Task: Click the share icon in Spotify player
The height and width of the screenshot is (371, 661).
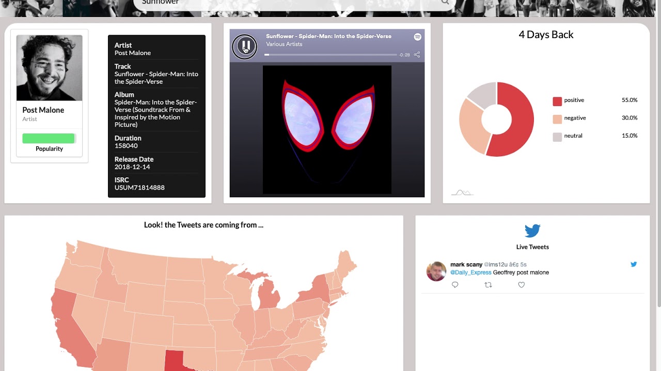Action: (x=417, y=55)
